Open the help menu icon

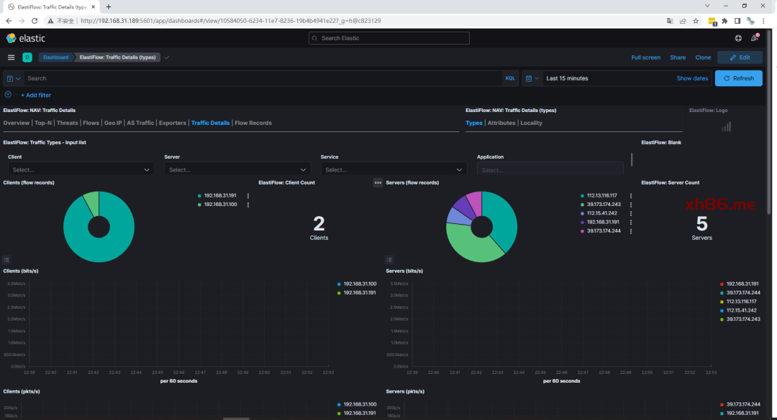pyautogui.click(x=738, y=38)
